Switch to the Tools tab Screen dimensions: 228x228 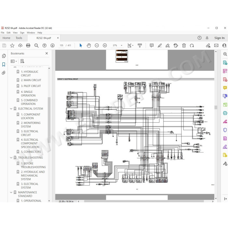click(x=19, y=38)
